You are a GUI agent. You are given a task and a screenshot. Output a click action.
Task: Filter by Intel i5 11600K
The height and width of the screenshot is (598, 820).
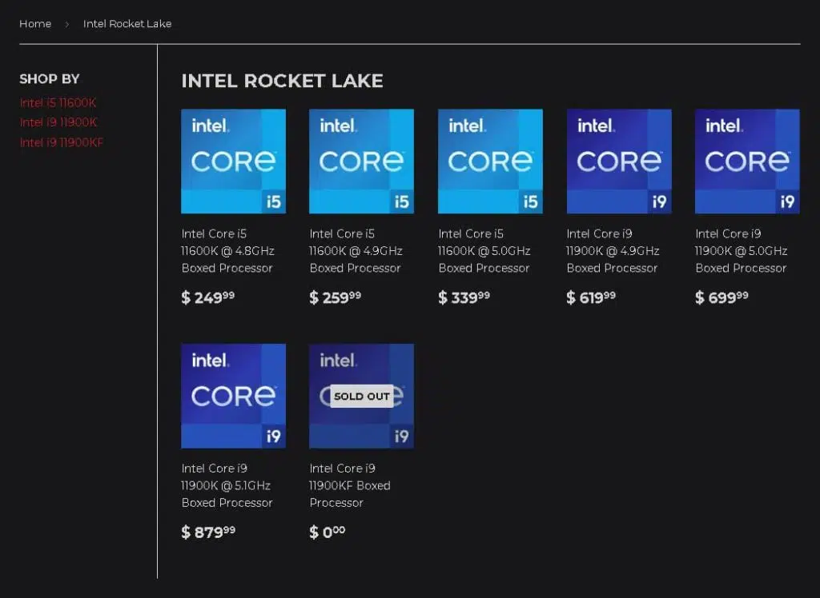coord(58,102)
